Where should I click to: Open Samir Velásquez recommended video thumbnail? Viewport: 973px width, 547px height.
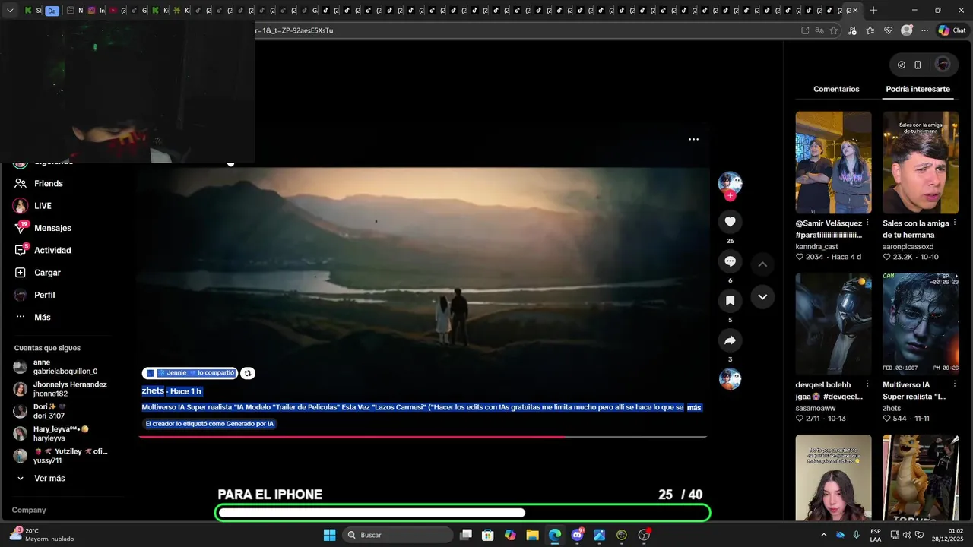833,163
